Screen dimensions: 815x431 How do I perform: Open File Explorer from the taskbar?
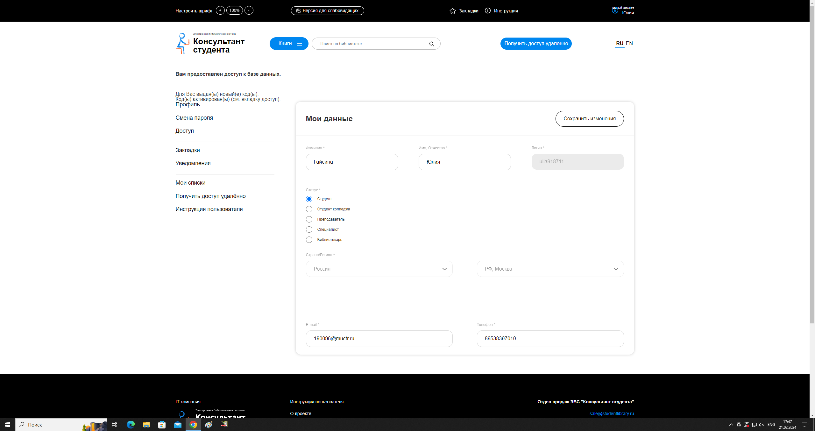tap(146, 425)
